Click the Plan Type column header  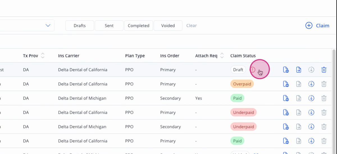135,56
